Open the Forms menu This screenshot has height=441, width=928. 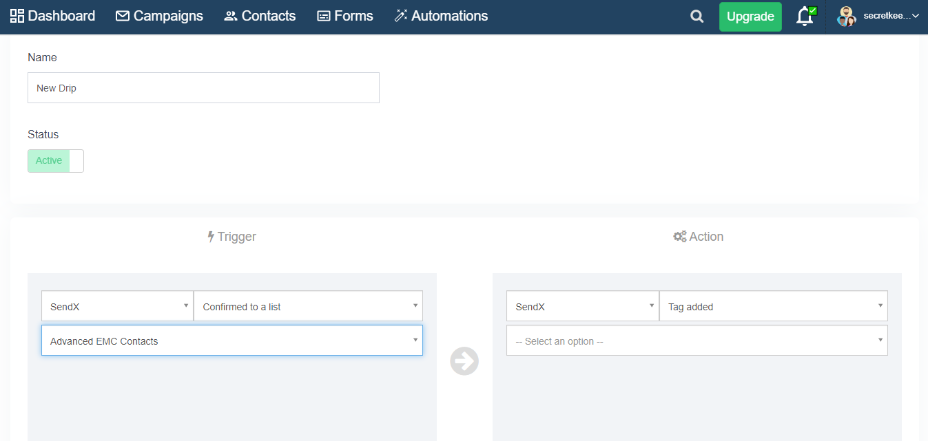345,16
